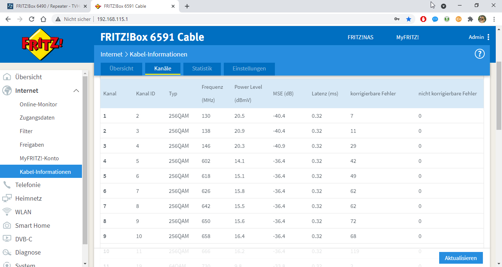
Task: Click the Chrome profile avatar
Action: (x=482, y=19)
